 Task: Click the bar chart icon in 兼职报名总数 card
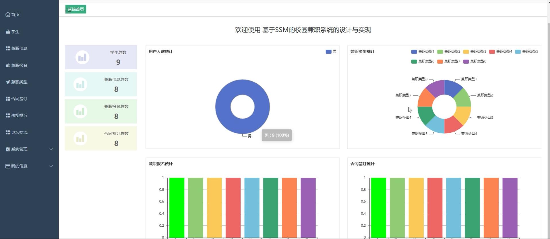click(80, 111)
